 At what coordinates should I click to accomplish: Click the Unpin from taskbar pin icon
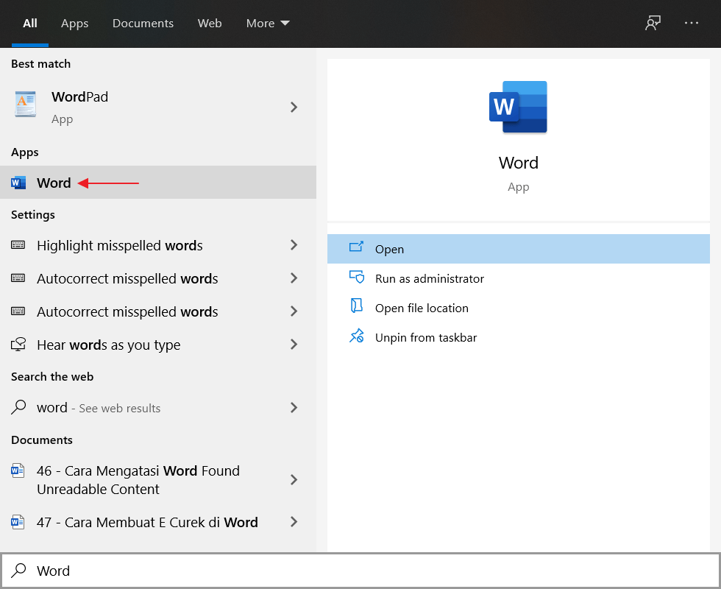tap(356, 336)
